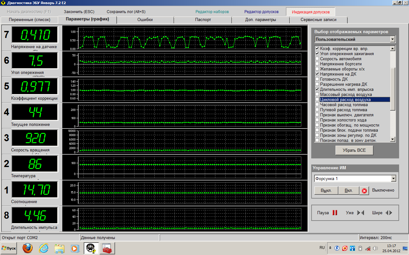Enable Готовность ДК checkbox
The width and height of the screenshot is (409, 255).
317,79
